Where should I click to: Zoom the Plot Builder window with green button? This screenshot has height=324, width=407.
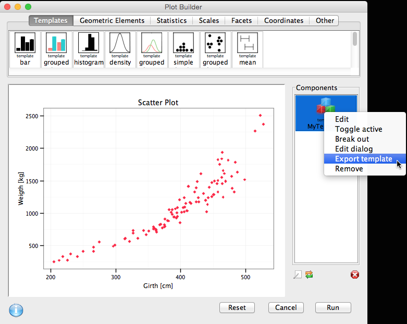tap(28, 7)
